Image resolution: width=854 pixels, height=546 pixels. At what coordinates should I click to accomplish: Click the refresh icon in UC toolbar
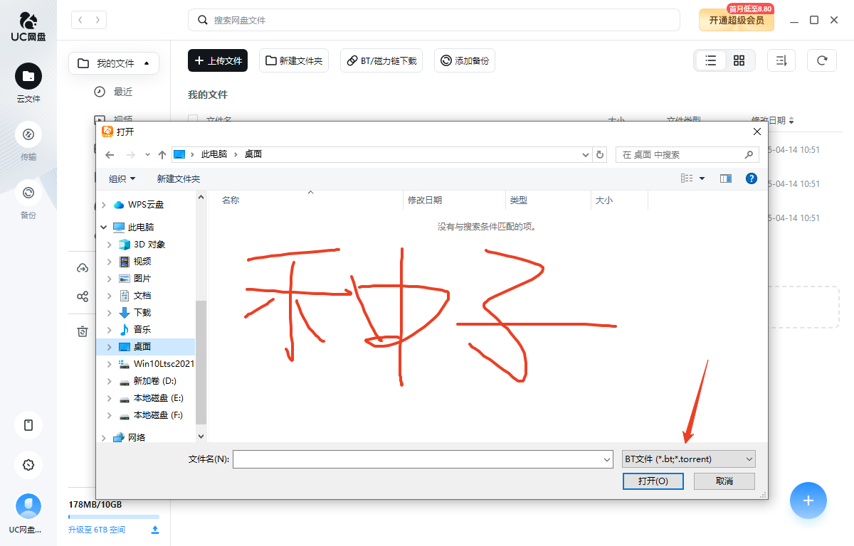click(x=822, y=60)
